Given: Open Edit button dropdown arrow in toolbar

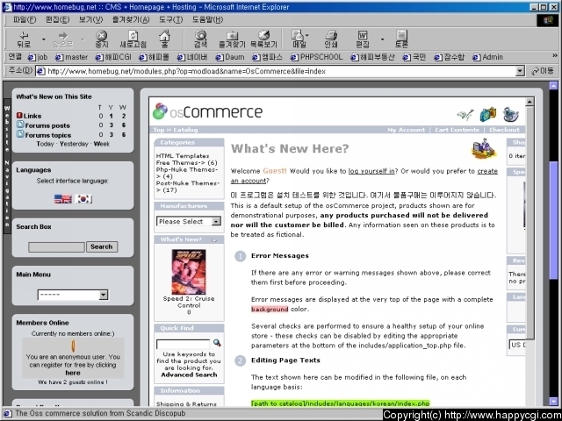Looking at the screenshot, I should coord(382,39).
